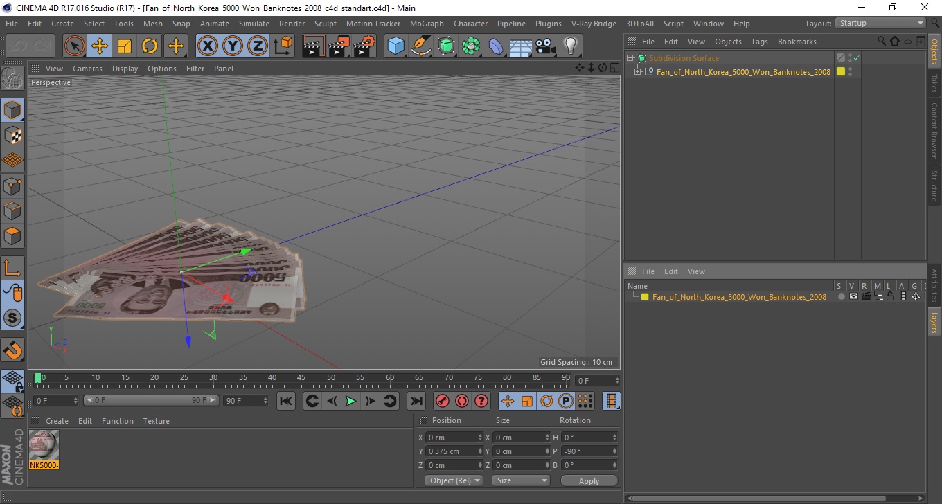942x504 pixels.
Task: Open viewport Cameras menu
Action: pos(87,69)
